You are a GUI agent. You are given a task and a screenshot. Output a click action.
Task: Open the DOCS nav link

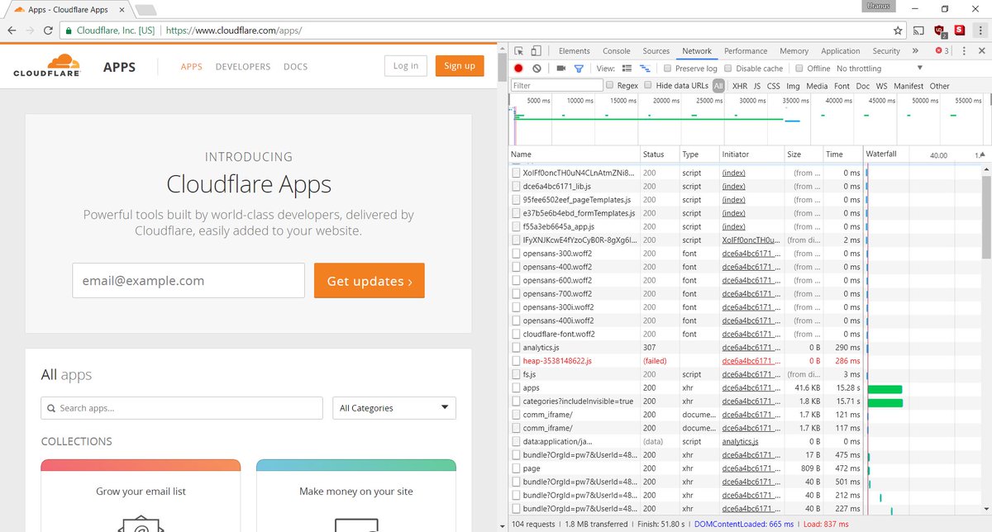coord(295,66)
